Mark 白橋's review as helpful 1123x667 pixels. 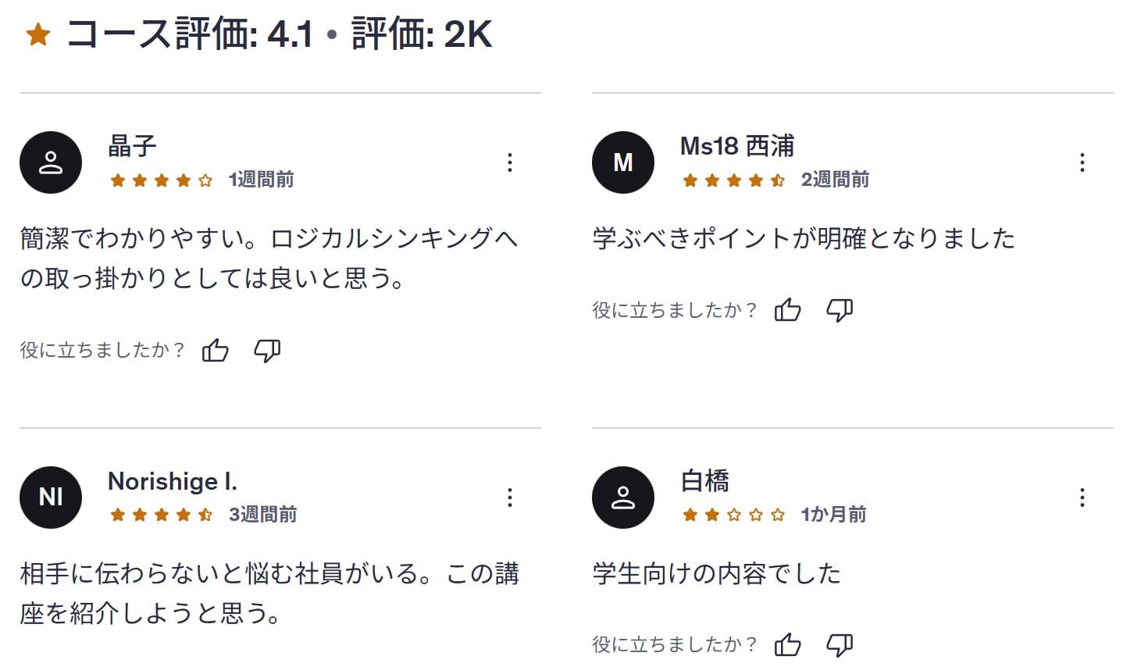point(788,645)
